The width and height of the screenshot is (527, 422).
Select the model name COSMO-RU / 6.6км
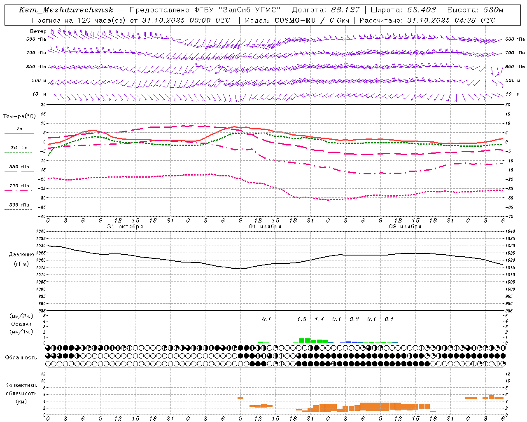312,20
